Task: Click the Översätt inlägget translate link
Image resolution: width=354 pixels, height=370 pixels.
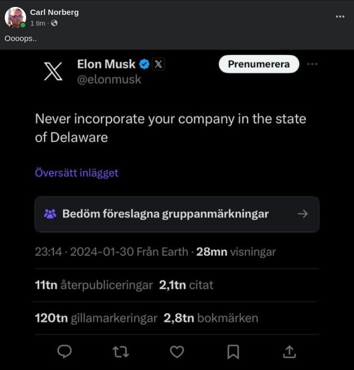Action: tap(77, 173)
